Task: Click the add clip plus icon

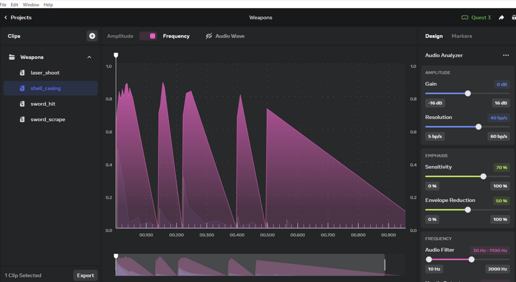Action: [92, 36]
